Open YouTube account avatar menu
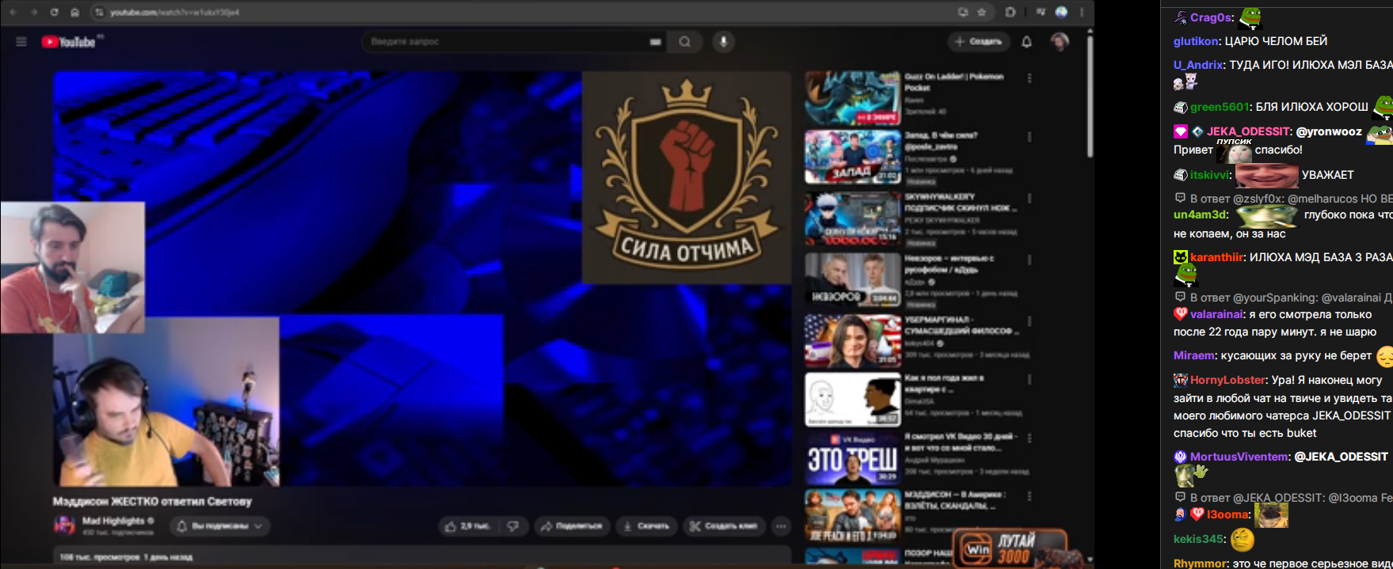The height and width of the screenshot is (569, 1393). click(x=1060, y=41)
